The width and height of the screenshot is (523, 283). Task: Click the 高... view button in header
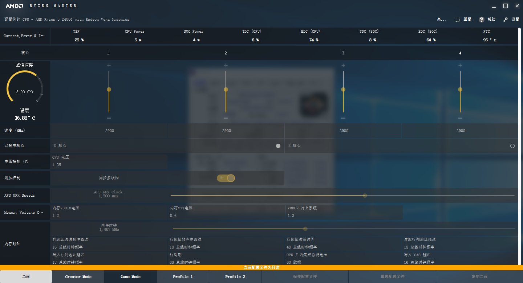pyautogui.click(x=442, y=20)
